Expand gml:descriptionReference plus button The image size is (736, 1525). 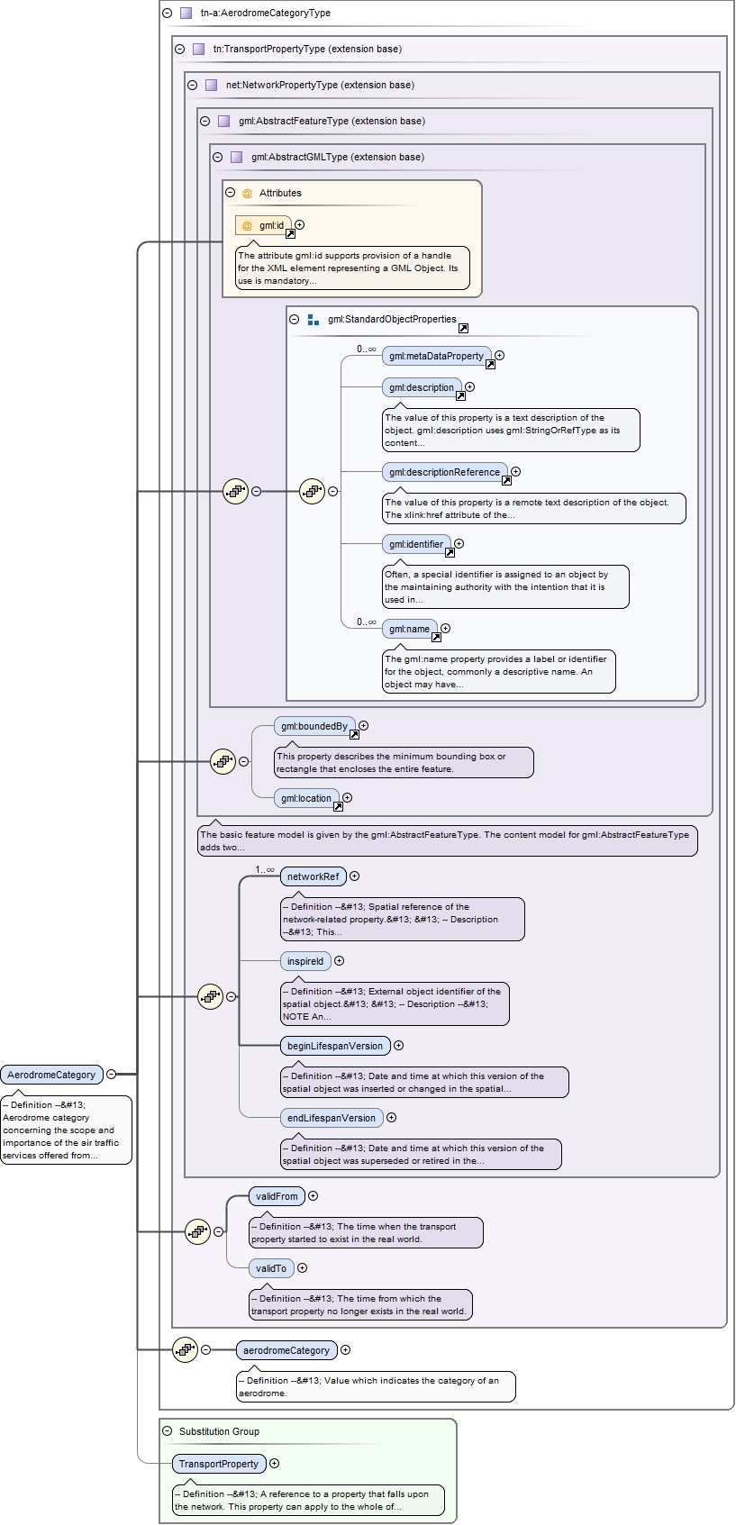coord(516,472)
